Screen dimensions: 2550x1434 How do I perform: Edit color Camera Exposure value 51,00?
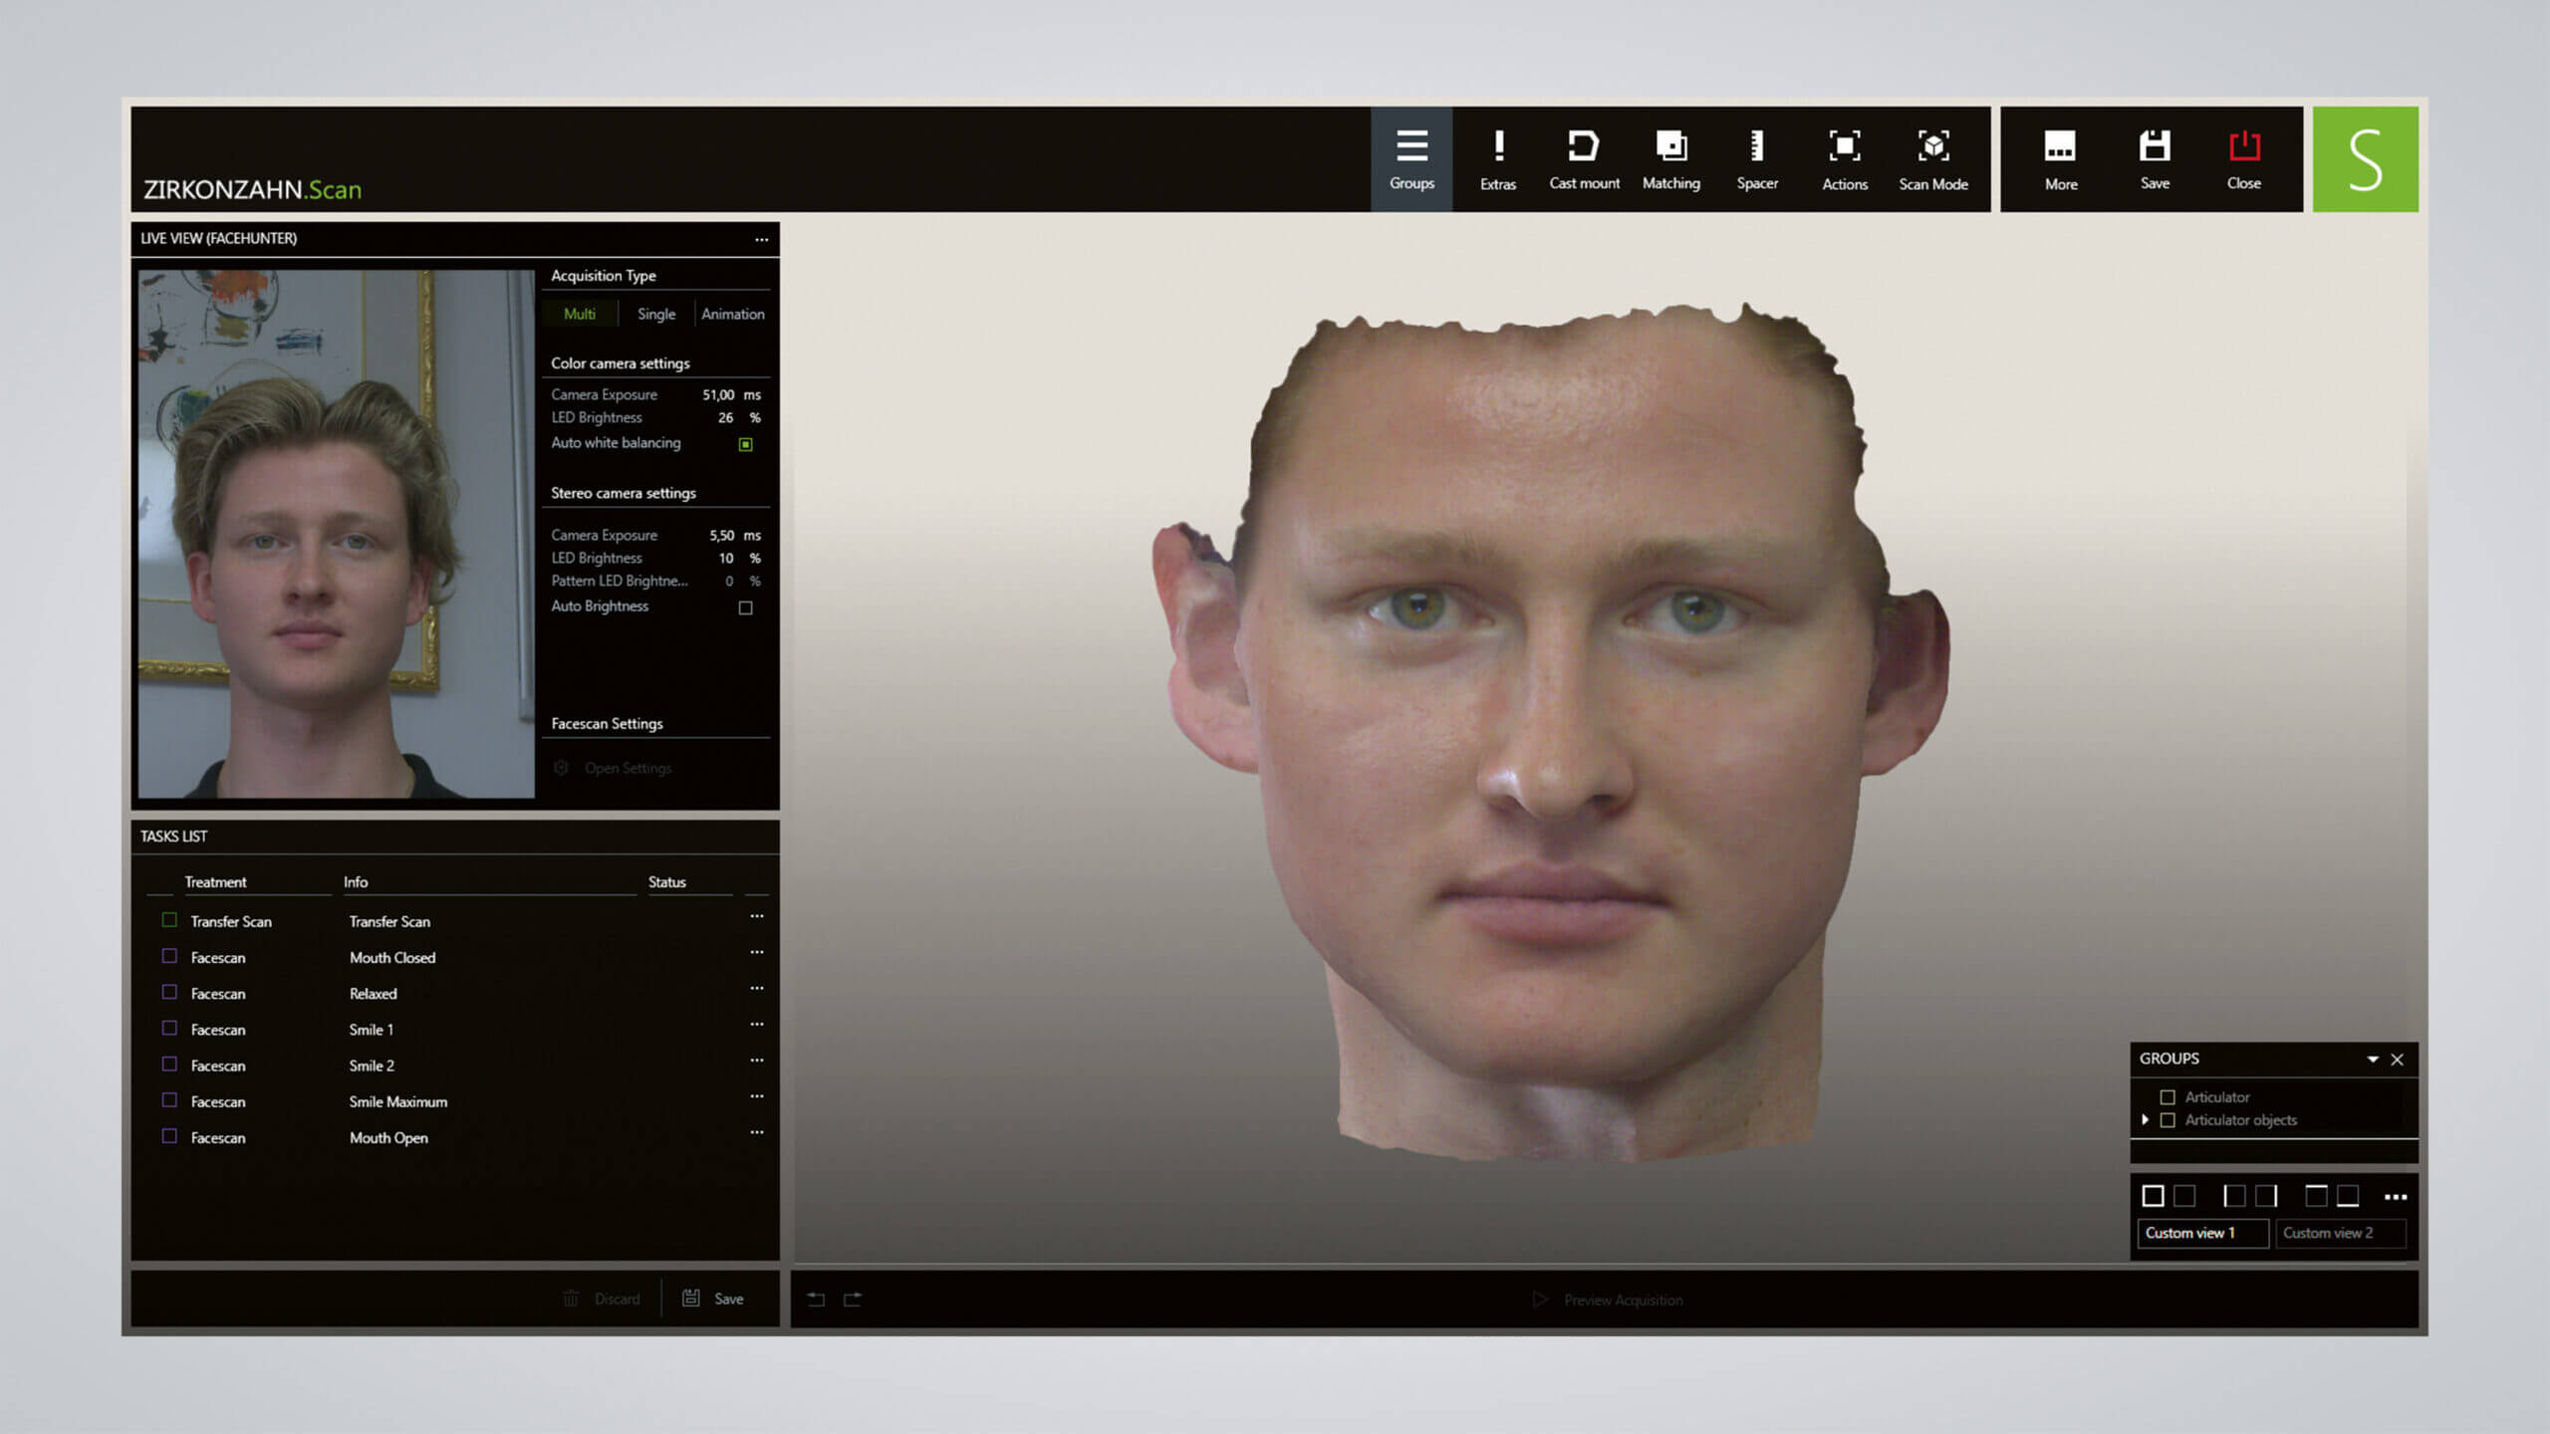click(x=718, y=394)
